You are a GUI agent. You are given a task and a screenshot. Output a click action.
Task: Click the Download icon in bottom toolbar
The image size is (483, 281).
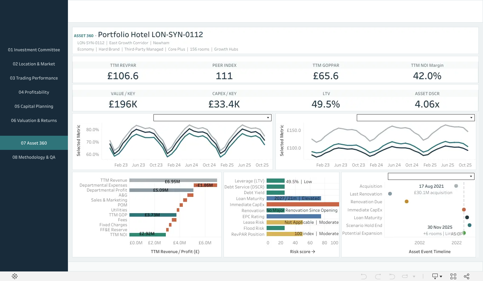435,276
